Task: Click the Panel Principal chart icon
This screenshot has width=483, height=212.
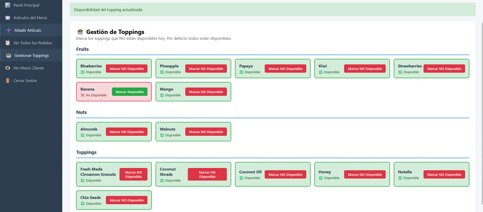Action: (x=8, y=5)
